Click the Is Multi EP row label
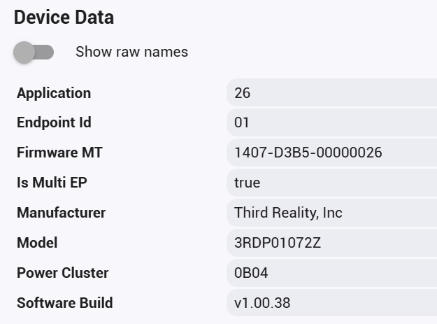This screenshot has height=324, width=437. [52, 183]
